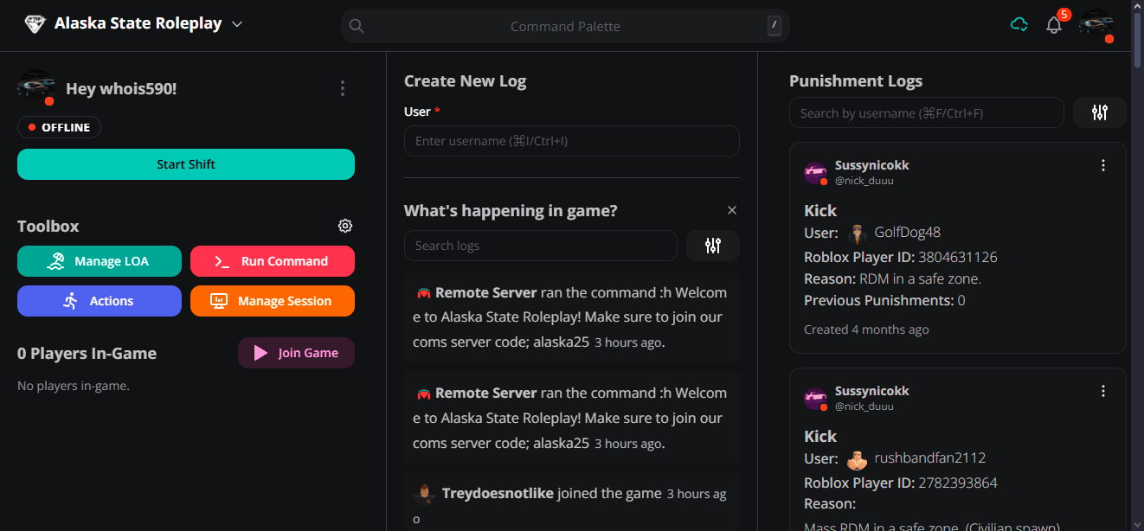The width and height of the screenshot is (1144, 531).
Task: Click the Manage Session button
Action: 273,301
